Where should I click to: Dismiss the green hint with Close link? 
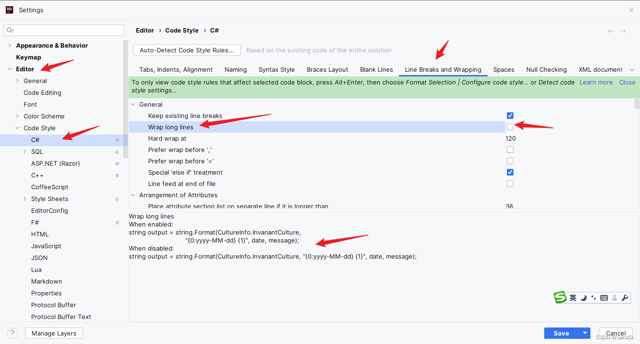coord(627,82)
